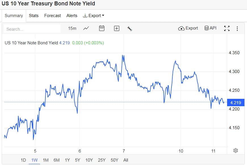
Task: Click the 4.219 current price label
Action: coord(235,103)
